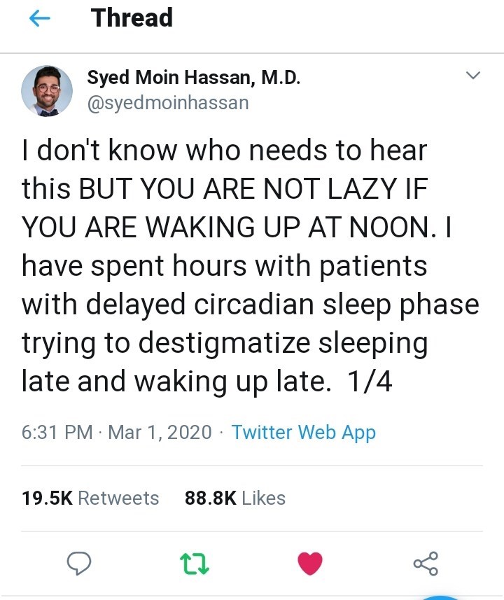
Task: Open the @syedmoinhassan handle
Action: pos(167,103)
